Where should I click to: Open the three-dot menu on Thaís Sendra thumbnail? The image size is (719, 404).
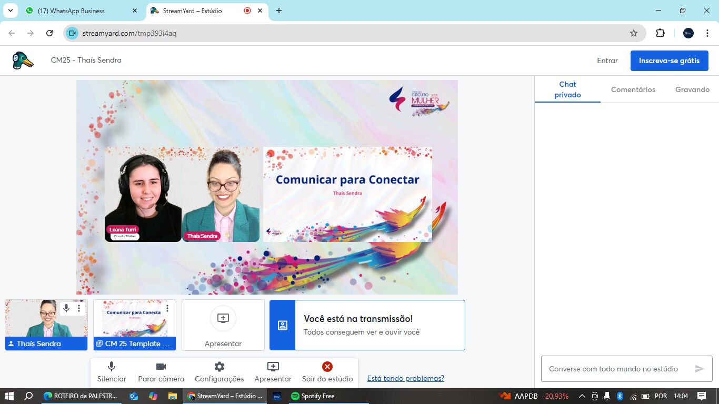point(79,308)
